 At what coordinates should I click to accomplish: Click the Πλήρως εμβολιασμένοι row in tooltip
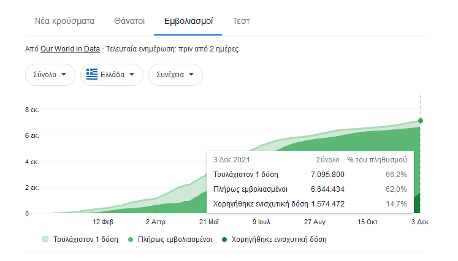point(310,189)
